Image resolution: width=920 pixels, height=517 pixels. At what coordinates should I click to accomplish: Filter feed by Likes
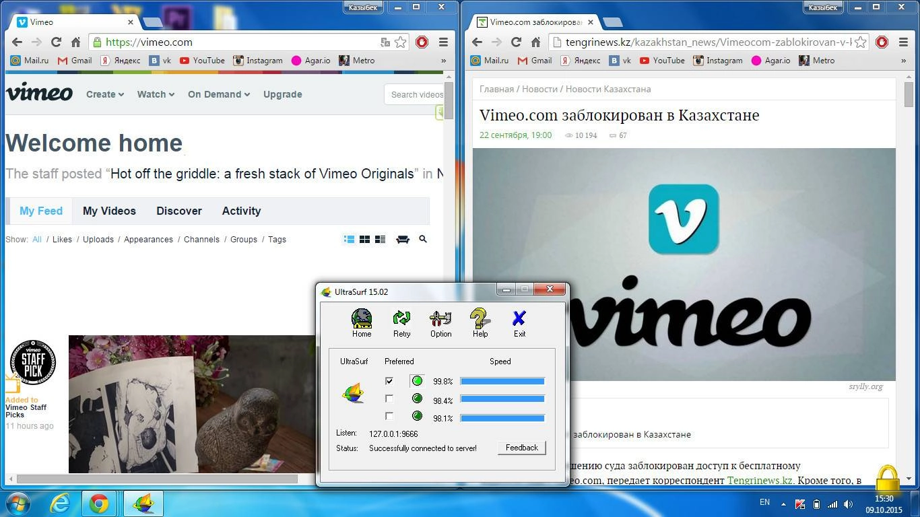coord(62,239)
